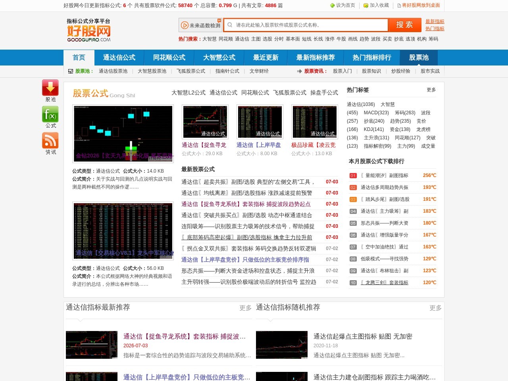
Task: Open the 均线离差 formula entry
Action: point(247,193)
